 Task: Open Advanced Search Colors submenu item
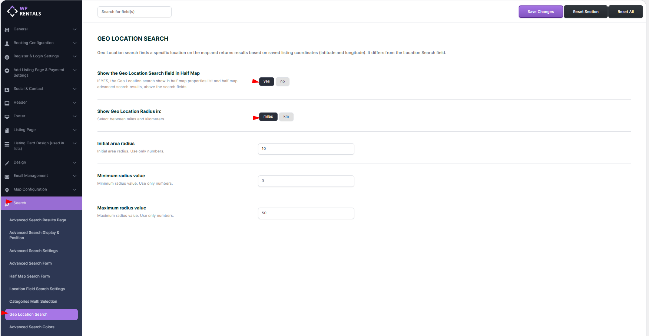coord(32,327)
